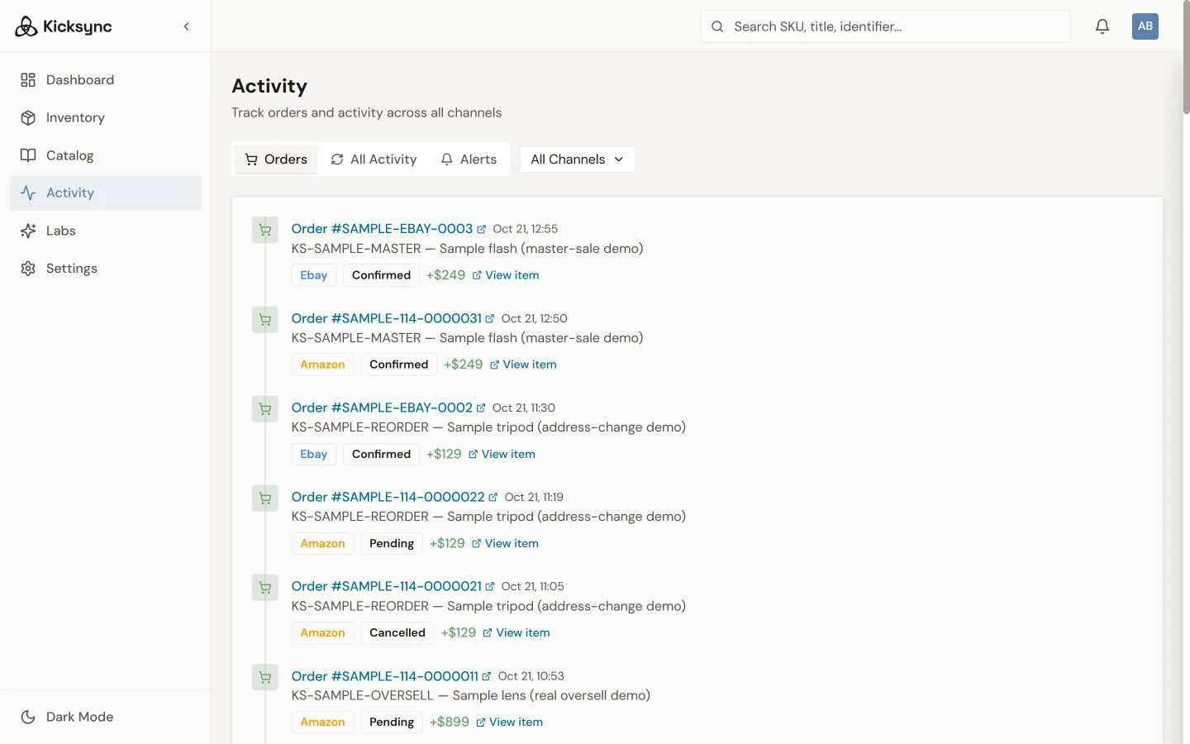Open Order #SAMPLE-114-0000021 link
The height and width of the screenshot is (744, 1190).
[x=393, y=586]
